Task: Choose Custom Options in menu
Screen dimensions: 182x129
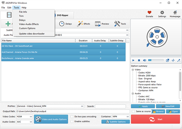Action: (x=27, y=28)
